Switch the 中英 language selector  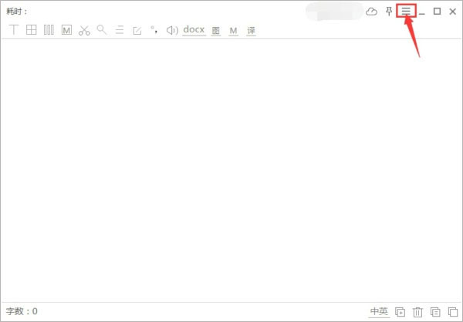tap(379, 311)
